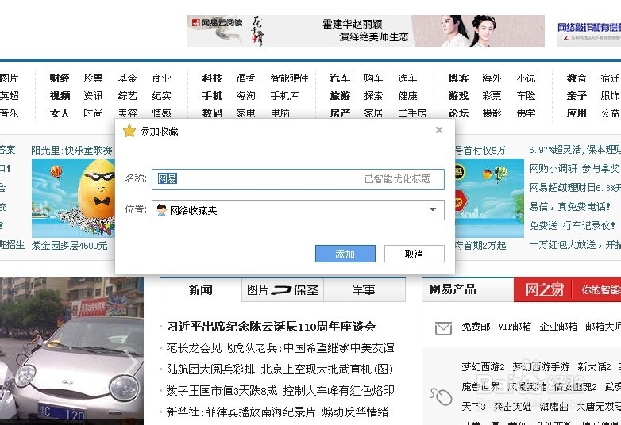Open the 视频 navigation category

click(x=60, y=96)
